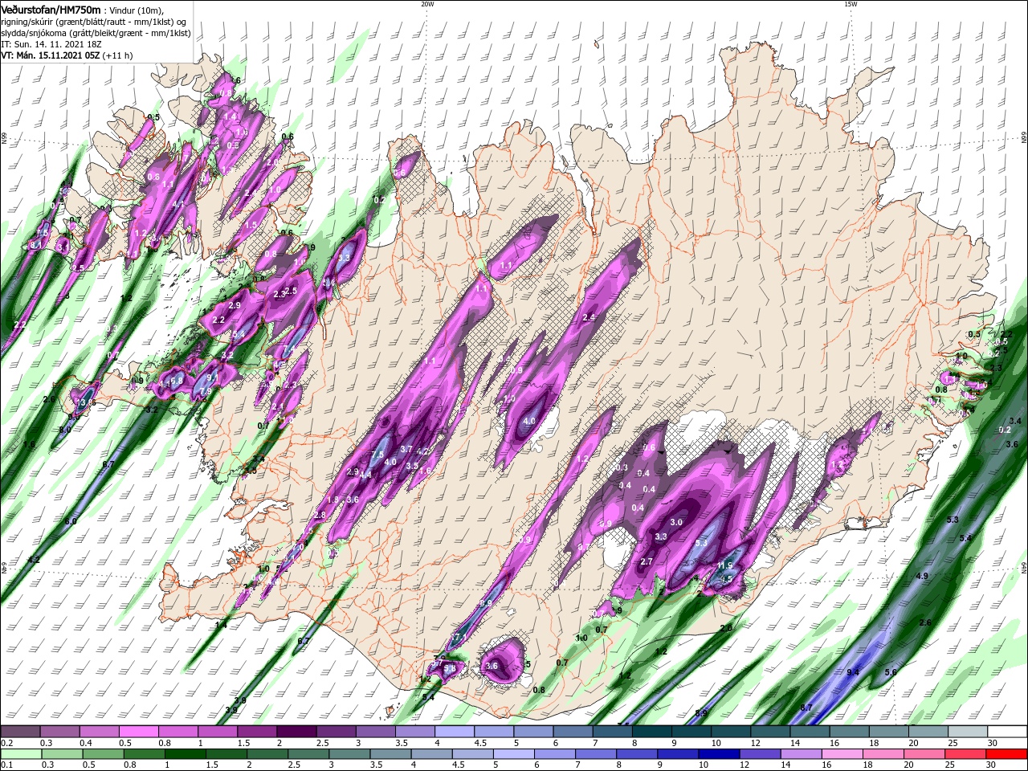Click the '4.5' label in the top legend row
The image size is (1028, 771).
click(480, 743)
